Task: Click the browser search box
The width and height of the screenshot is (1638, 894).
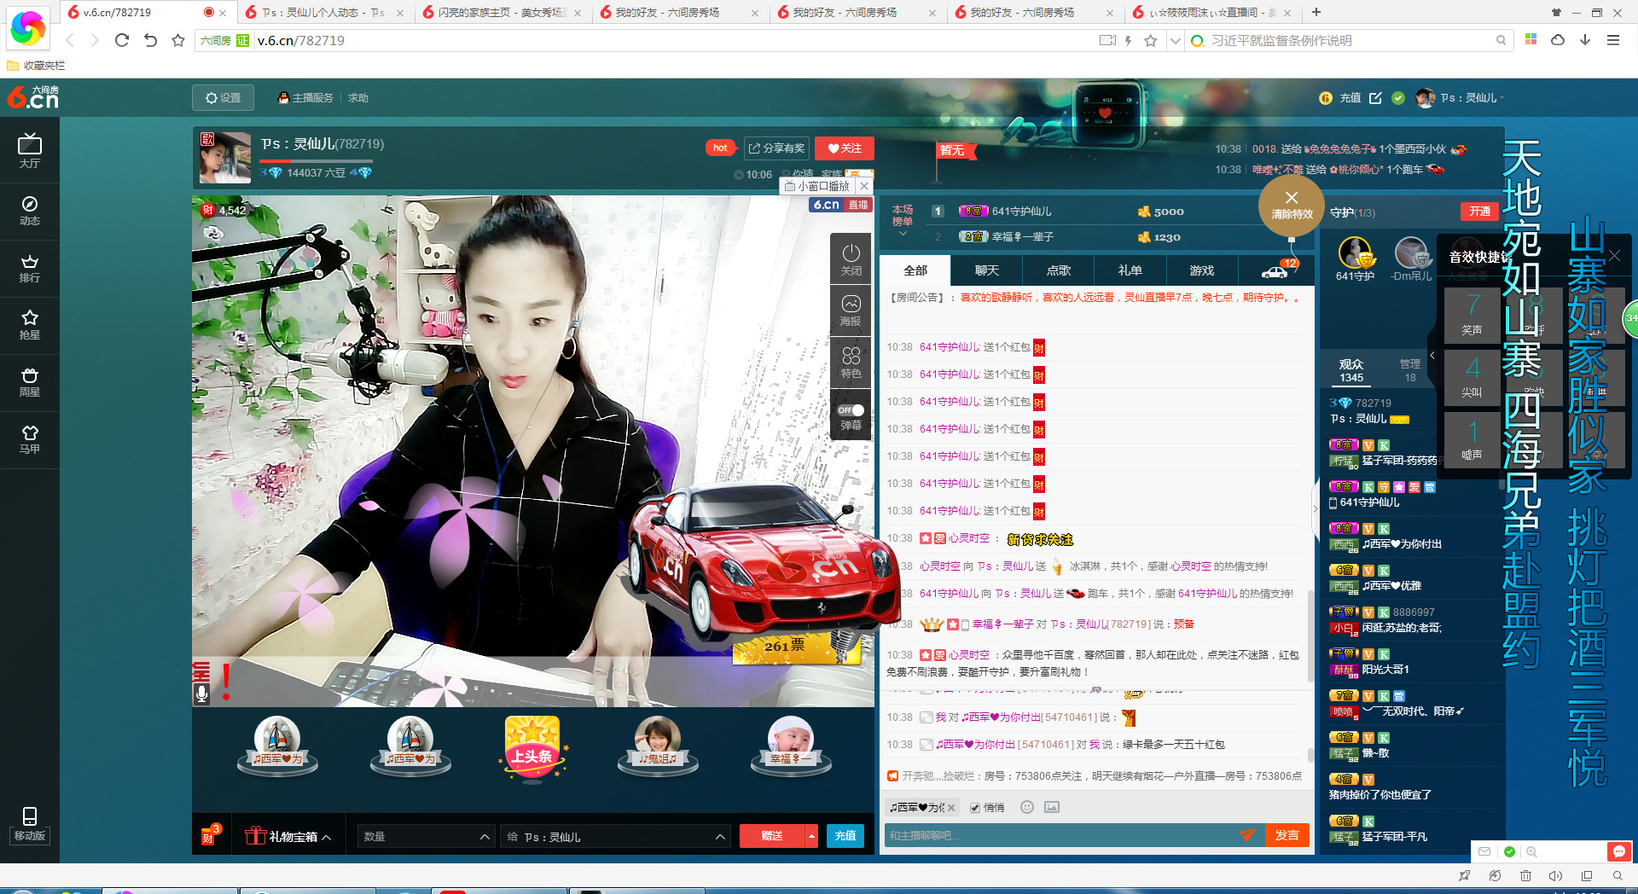Action: click(1346, 40)
